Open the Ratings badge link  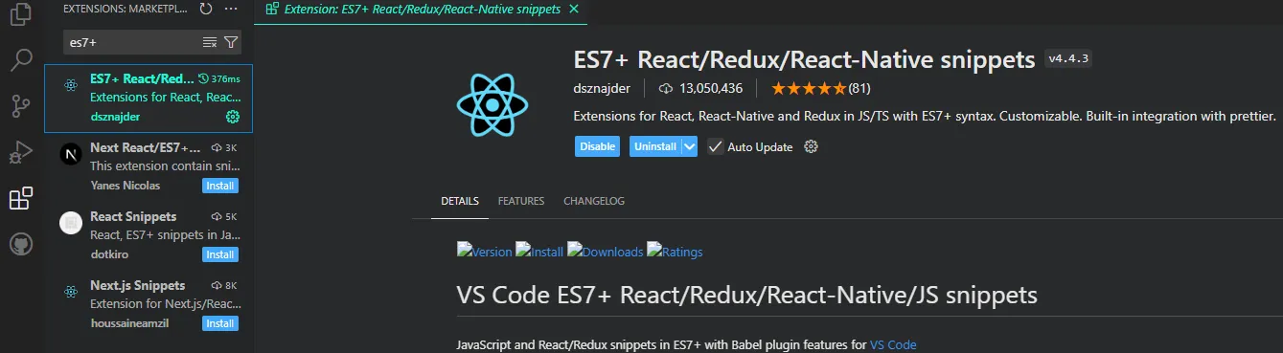pos(675,251)
